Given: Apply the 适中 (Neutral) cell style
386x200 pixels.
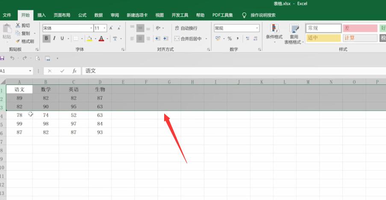Looking at the screenshot, I should pyautogui.click(x=324, y=38).
